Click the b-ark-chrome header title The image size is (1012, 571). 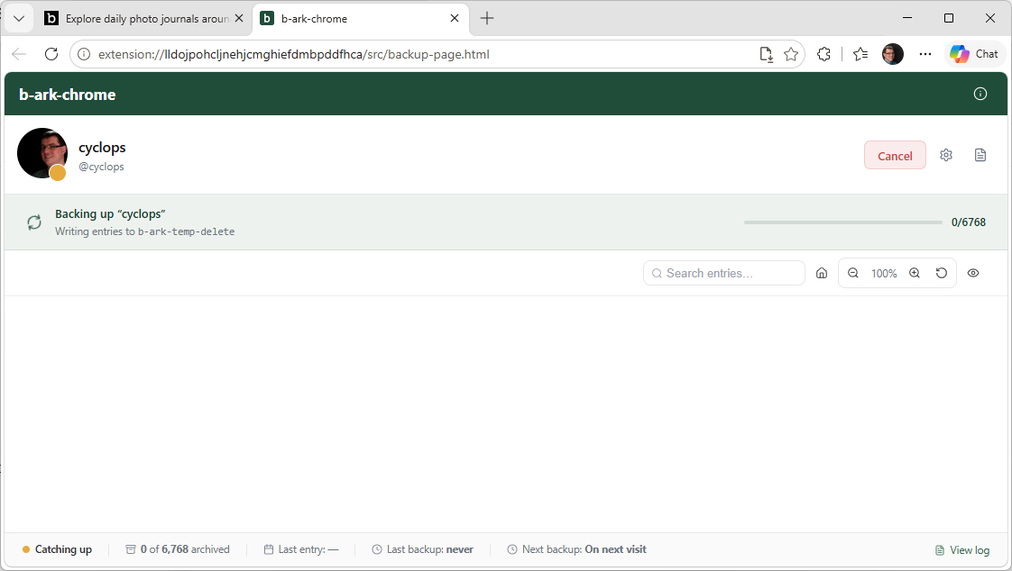(67, 95)
